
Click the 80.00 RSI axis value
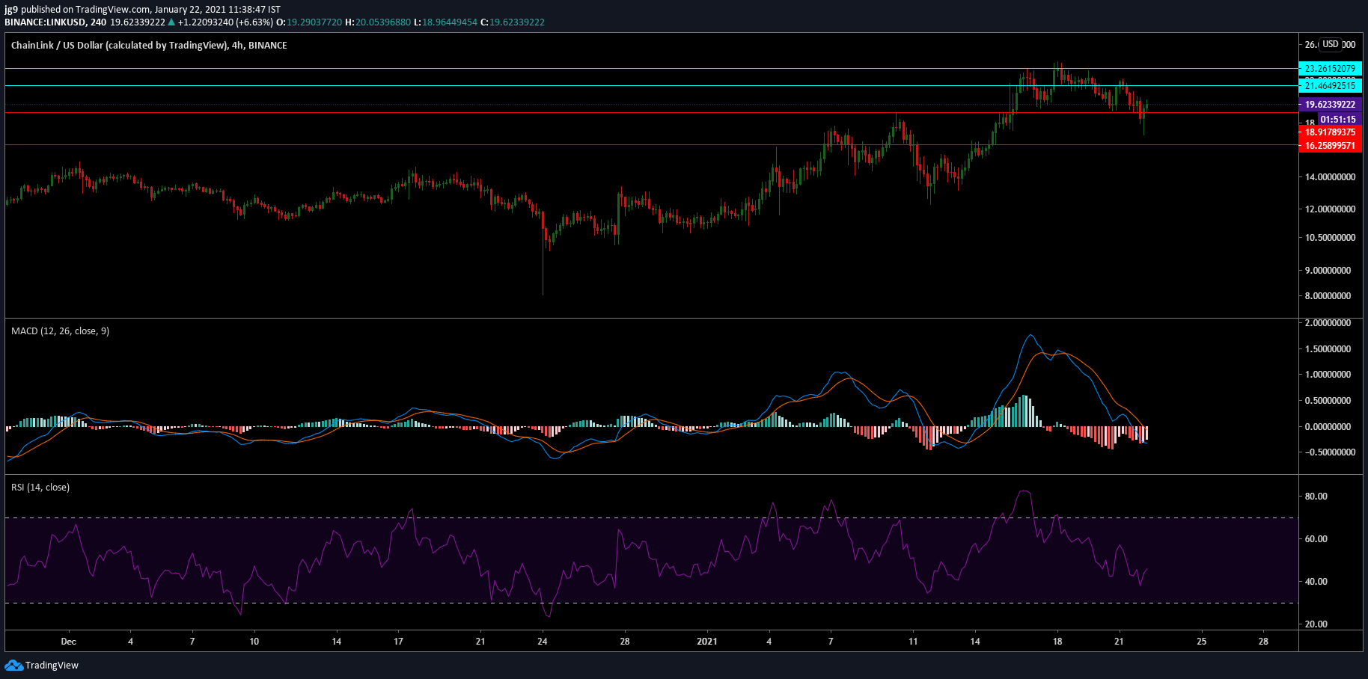(1316, 497)
